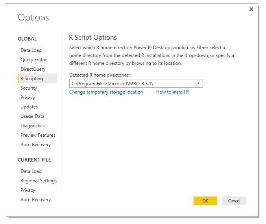The image size is (266, 224).
Task: Show the Updates options
Action: pyautogui.click(x=29, y=107)
